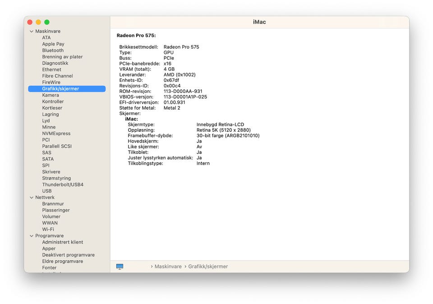433x304 pixels.
Task: Open the Diagnostikk entry
Action: click(x=55, y=63)
